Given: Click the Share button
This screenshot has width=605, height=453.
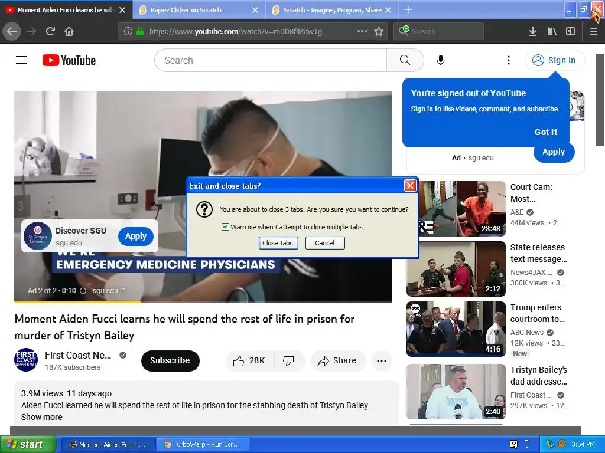Looking at the screenshot, I should [337, 361].
